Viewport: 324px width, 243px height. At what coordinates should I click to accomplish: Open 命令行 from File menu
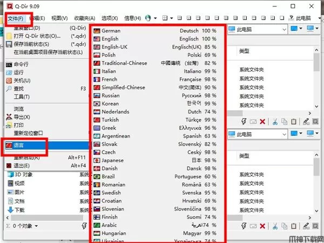[x=46, y=64]
